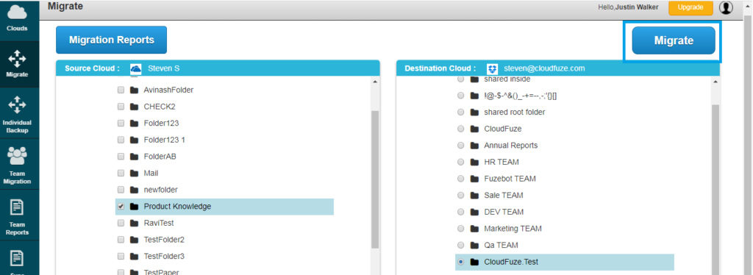The image size is (753, 275).
Task: Click the Sale TEAM folder icon
Action: [x=474, y=196]
